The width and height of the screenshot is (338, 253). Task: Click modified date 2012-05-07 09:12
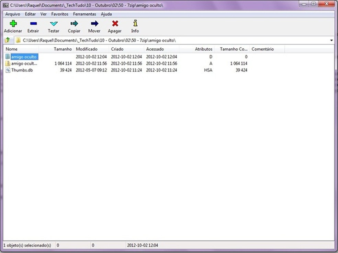(x=91, y=70)
